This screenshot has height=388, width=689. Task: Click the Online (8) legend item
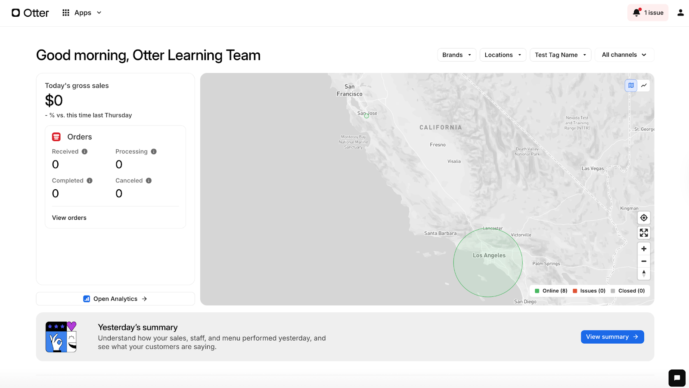[x=551, y=291]
